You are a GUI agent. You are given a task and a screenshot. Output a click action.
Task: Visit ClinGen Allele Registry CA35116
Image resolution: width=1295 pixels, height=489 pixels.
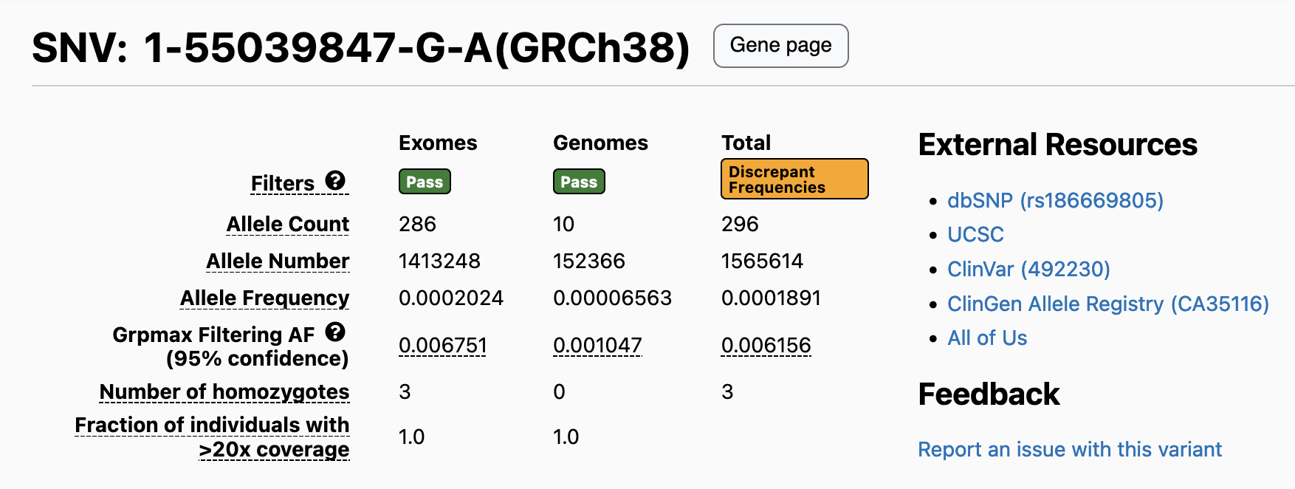pos(1107,304)
